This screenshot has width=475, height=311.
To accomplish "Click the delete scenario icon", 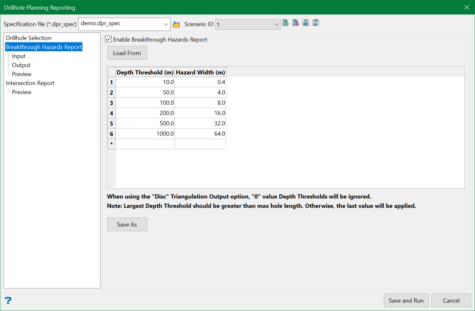I will click(296, 23).
